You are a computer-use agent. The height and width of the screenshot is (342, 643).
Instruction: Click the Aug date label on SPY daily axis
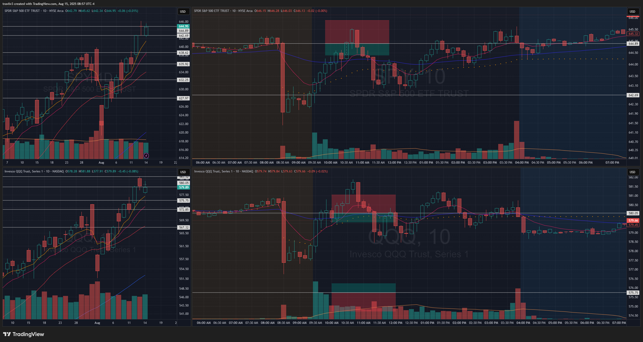(x=101, y=163)
